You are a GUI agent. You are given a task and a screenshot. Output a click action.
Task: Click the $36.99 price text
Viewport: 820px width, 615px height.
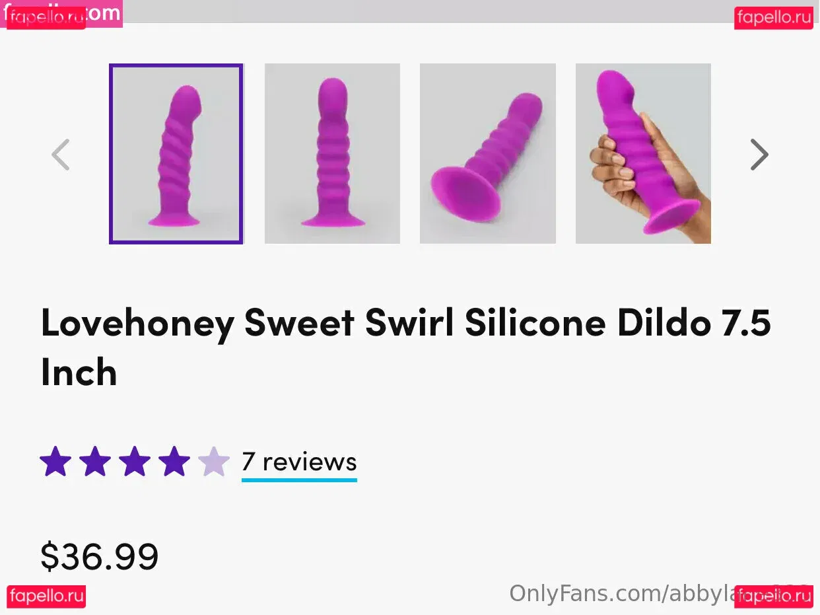point(100,557)
